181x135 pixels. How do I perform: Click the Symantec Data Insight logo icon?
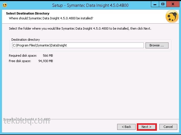(172, 17)
